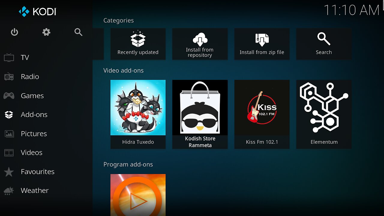The image size is (384, 216).
Task: Click the Games controller icon
Action: coord(9,96)
